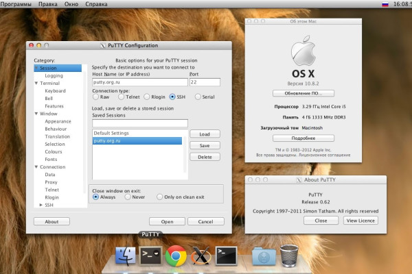The width and height of the screenshot is (412, 274).
Task: Collapse the Terminal category arrow
Action: [x=36, y=83]
